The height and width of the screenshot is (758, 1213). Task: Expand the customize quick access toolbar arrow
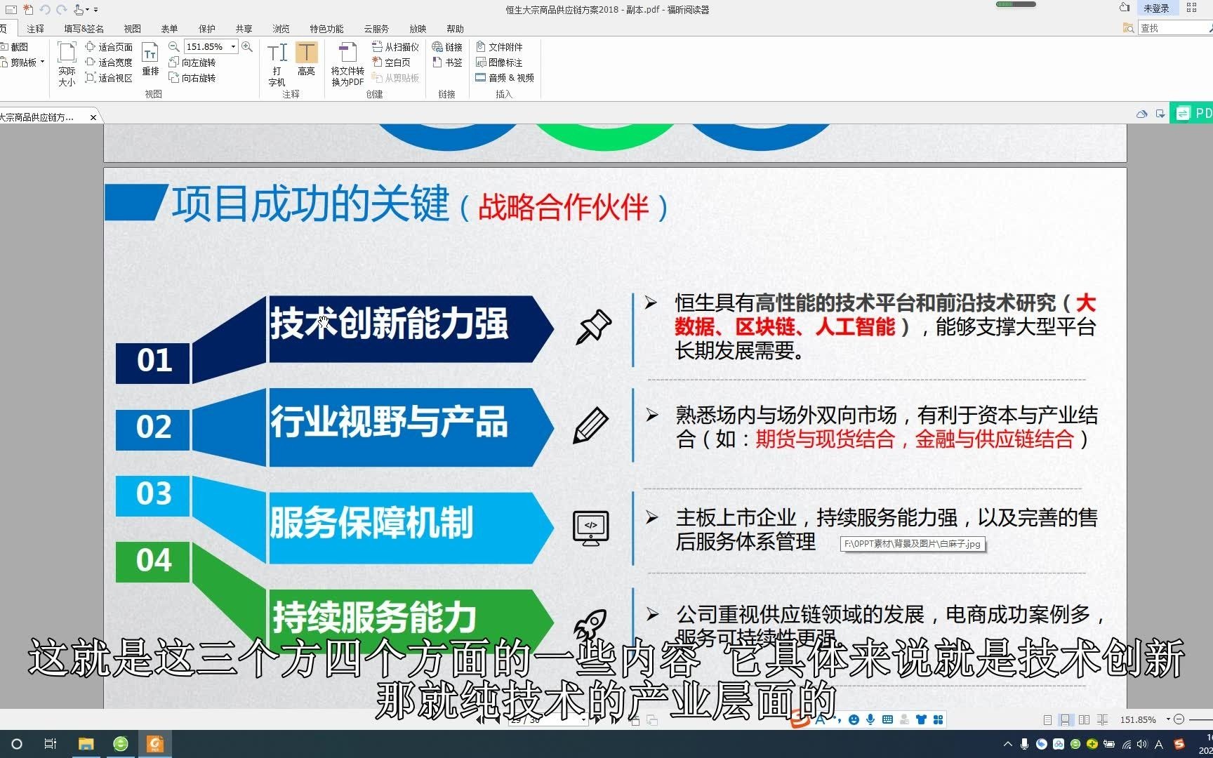click(x=96, y=10)
